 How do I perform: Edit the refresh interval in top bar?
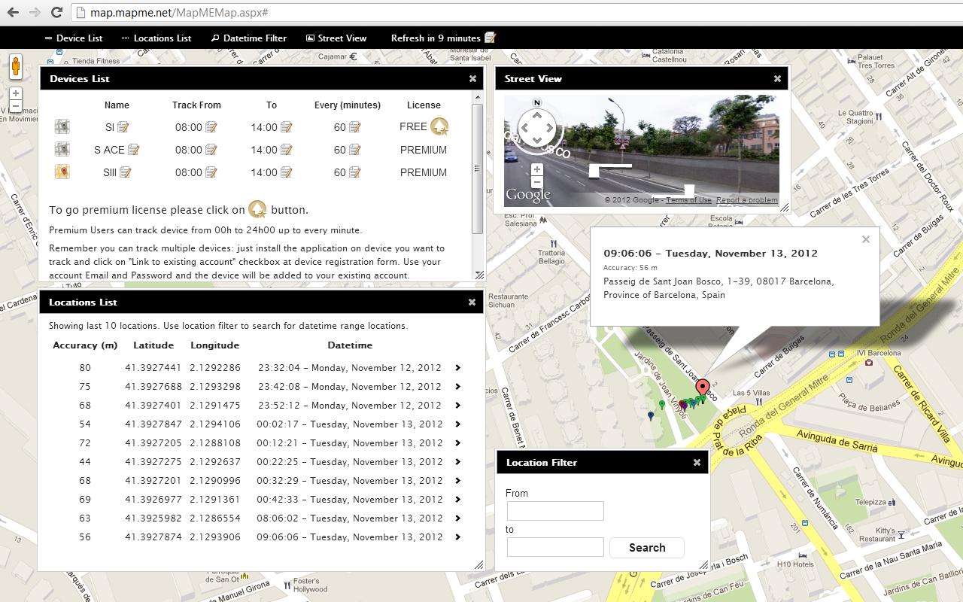(x=491, y=38)
